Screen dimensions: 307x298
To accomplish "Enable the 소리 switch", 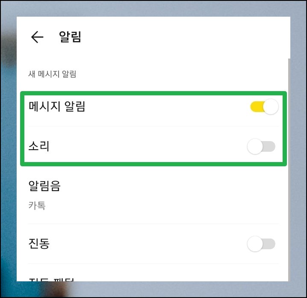I will [x=261, y=146].
